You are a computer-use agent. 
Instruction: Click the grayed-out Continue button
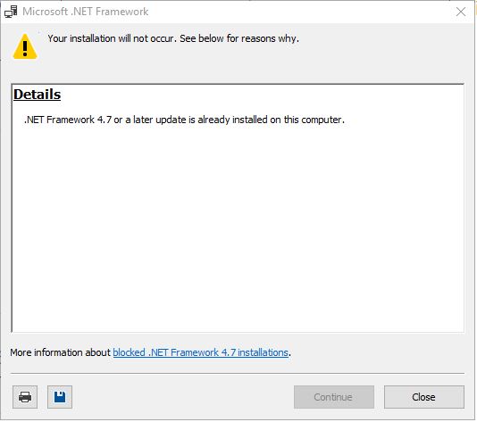[x=334, y=397]
